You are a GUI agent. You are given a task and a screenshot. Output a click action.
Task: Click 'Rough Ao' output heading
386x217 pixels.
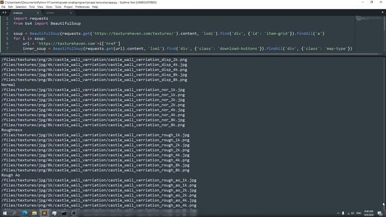coord(11,175)
